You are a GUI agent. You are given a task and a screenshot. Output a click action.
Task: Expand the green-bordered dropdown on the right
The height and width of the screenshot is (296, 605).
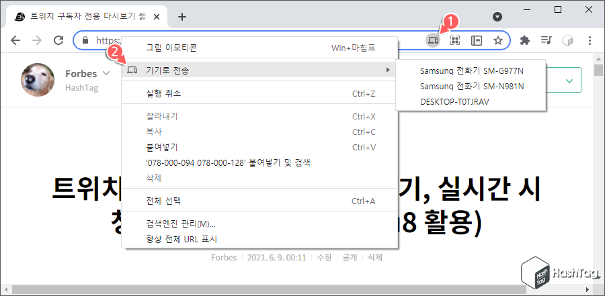pyautogui.click(x=569, y=81)
